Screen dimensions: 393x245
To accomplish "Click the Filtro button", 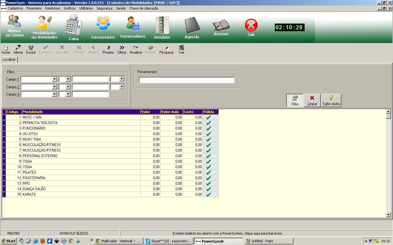I will click(x=295, y=100).
